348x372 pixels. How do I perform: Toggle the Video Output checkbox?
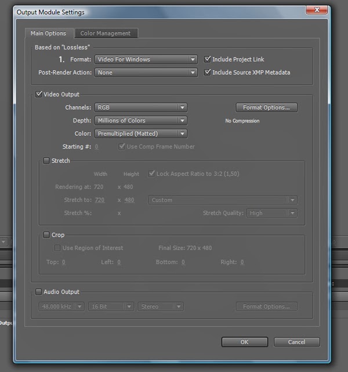point(39,94)
